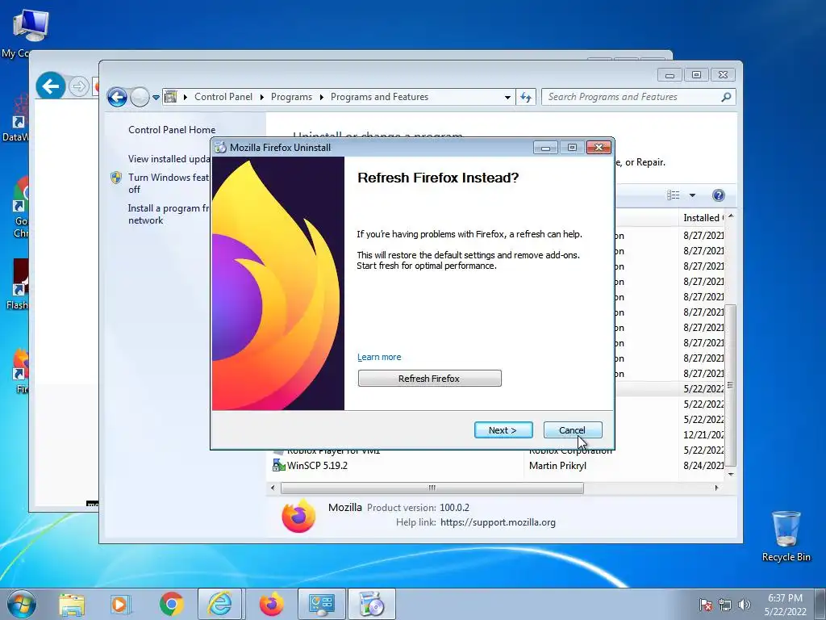Switch to Control Panel taskbar item
Viewport: 826px width, 620px height.
click(x=322, y=604)
